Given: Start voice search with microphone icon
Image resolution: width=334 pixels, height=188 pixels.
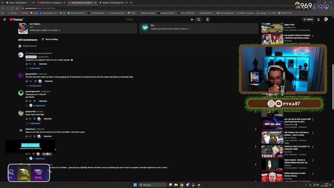Looking at the screenshot, I should [207, 19].
